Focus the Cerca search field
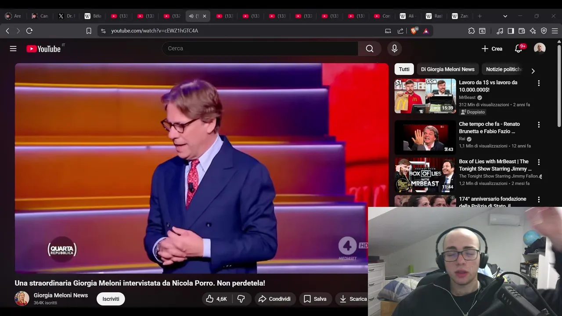 260,48
